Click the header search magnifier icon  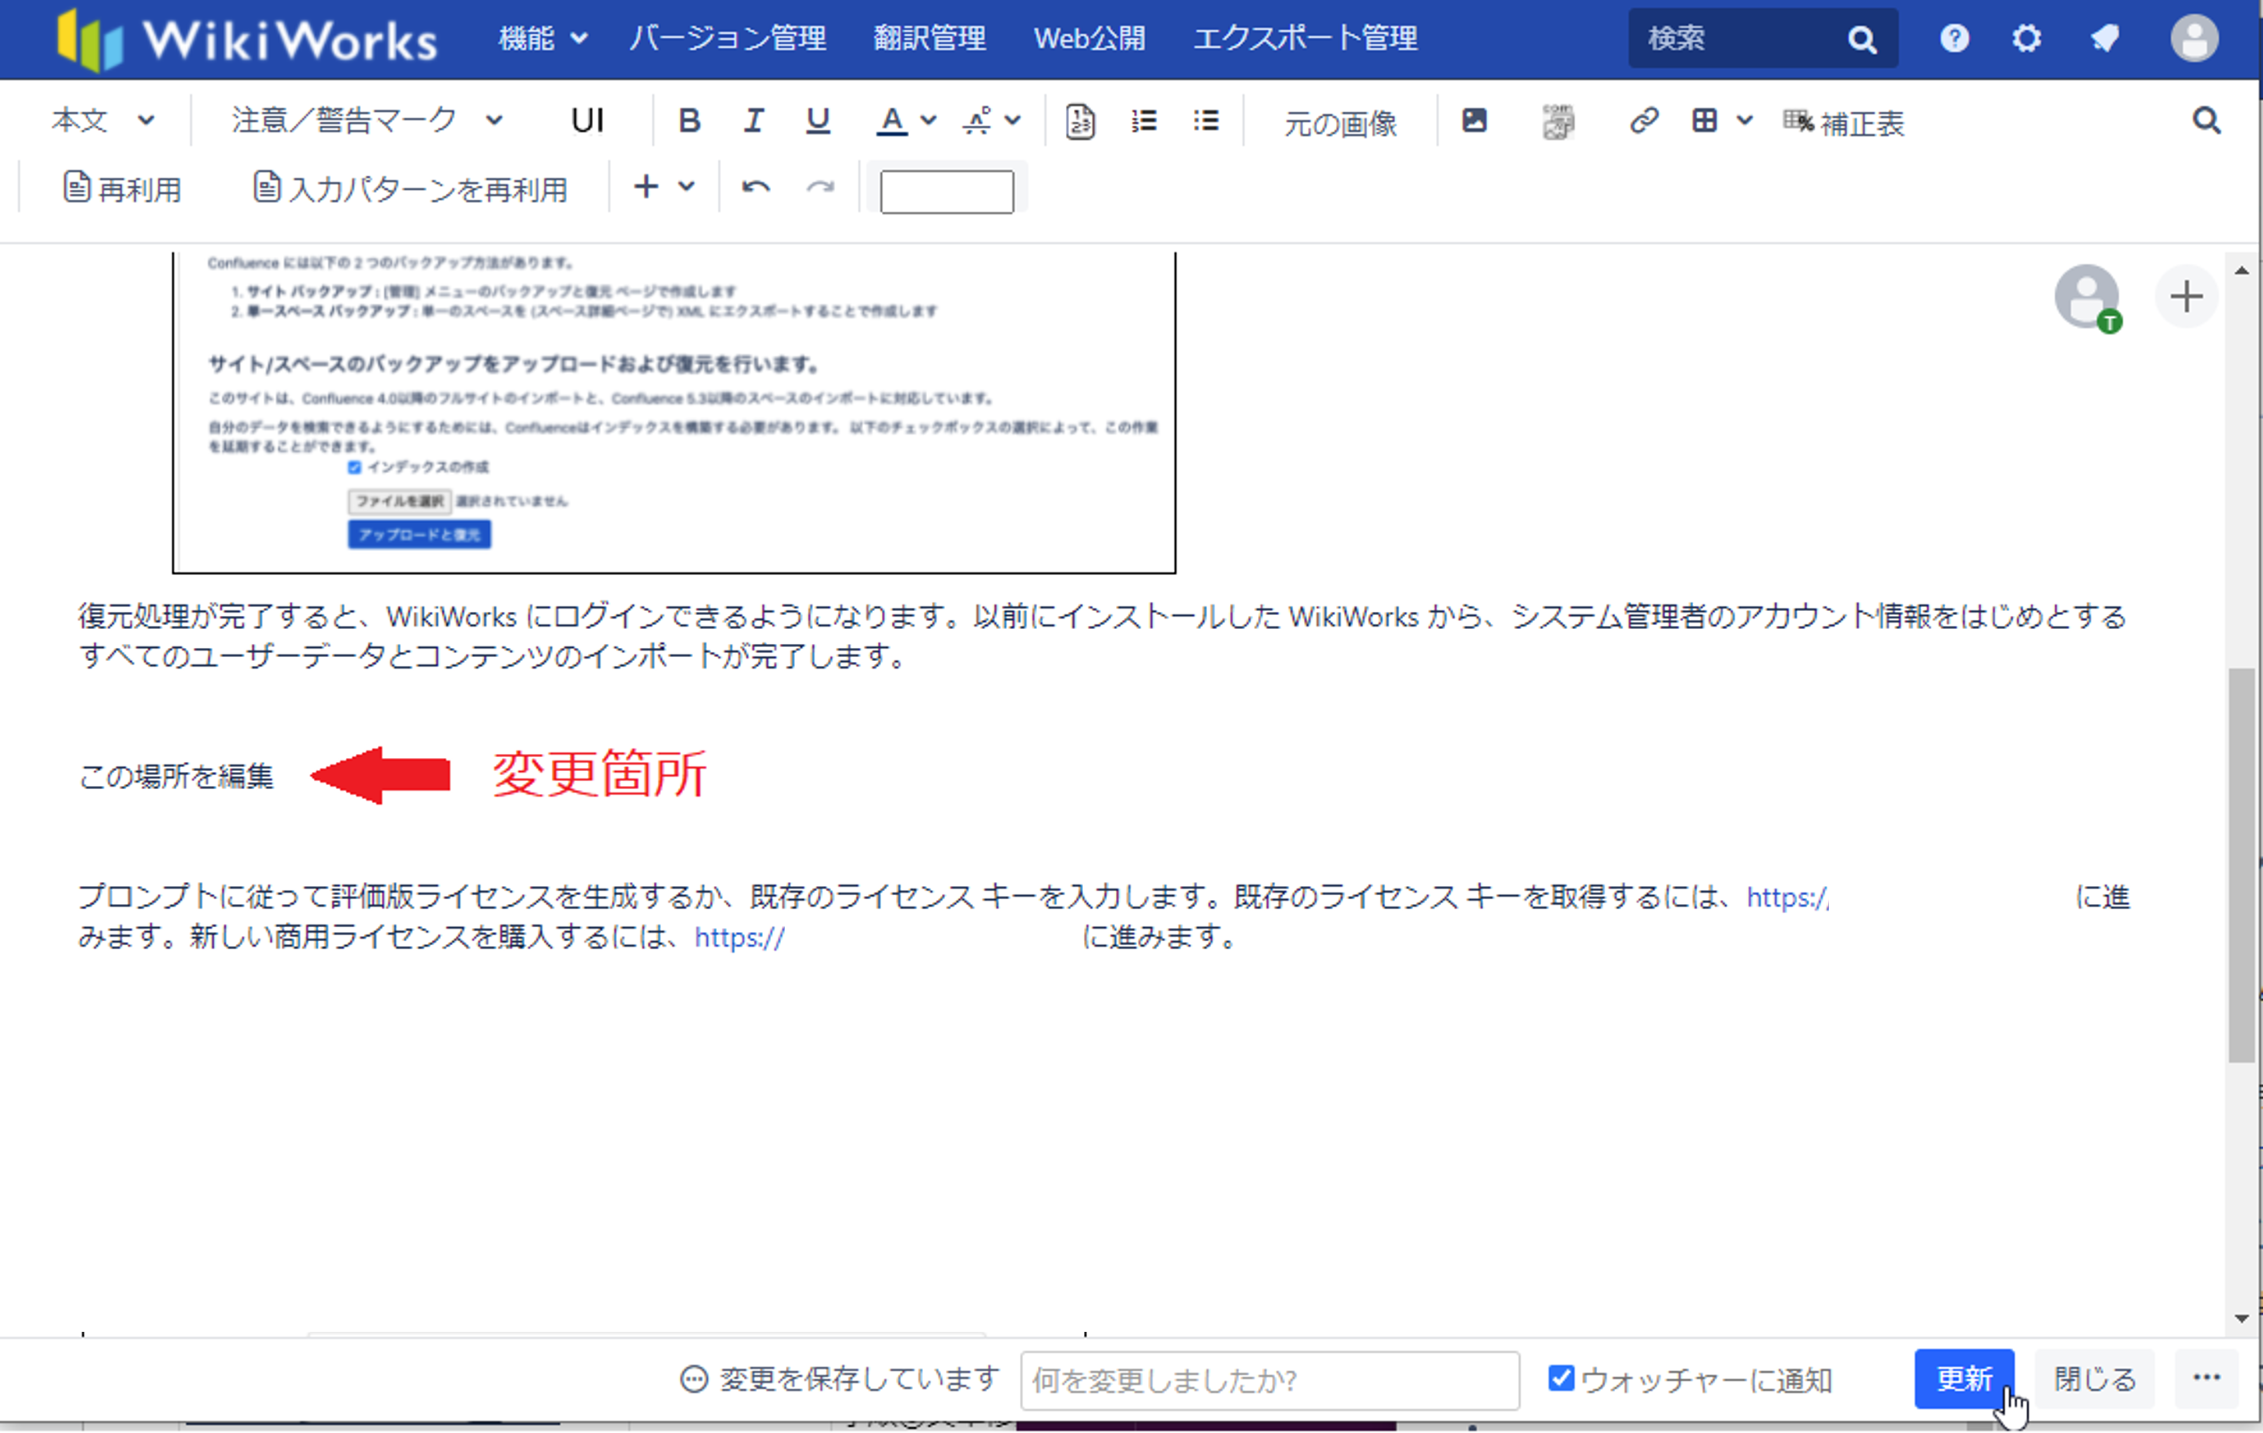[1862, 40]
